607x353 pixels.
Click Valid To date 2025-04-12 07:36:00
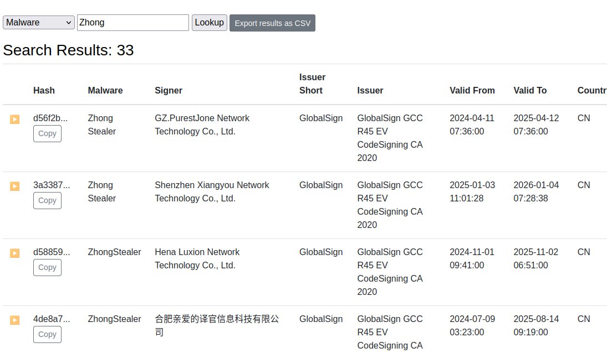536,124
